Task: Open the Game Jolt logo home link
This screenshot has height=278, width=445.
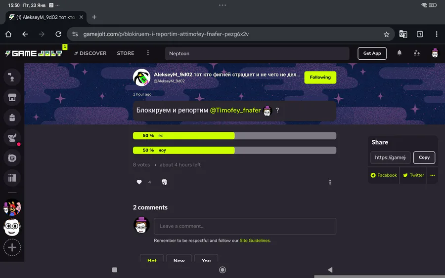Action: pos(34,53)
